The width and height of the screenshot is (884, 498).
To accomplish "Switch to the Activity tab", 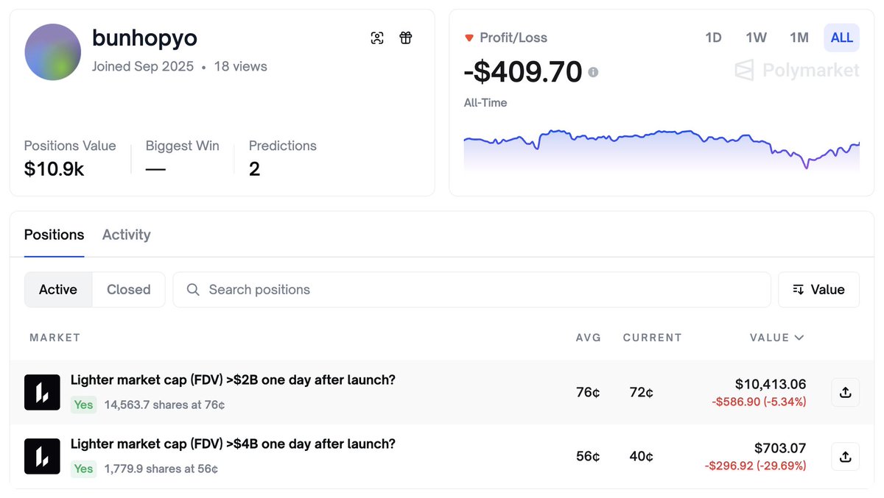I will point(126,235).
